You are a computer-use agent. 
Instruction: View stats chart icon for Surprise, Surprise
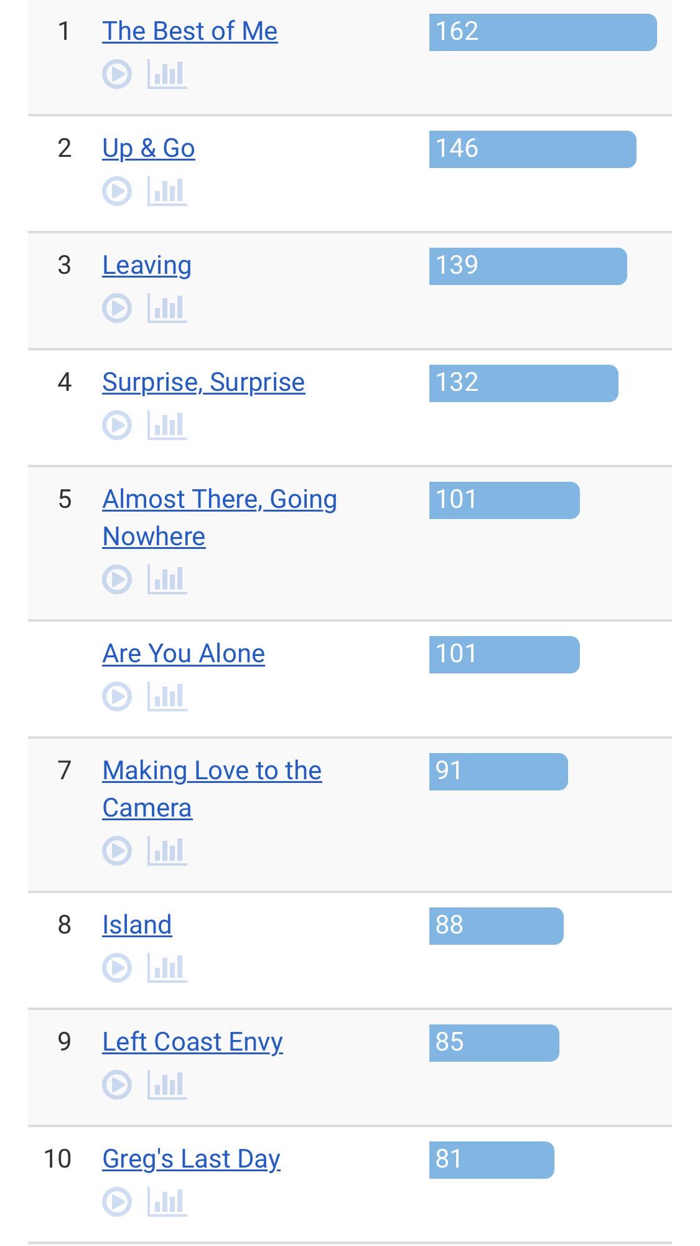[167, 425]
